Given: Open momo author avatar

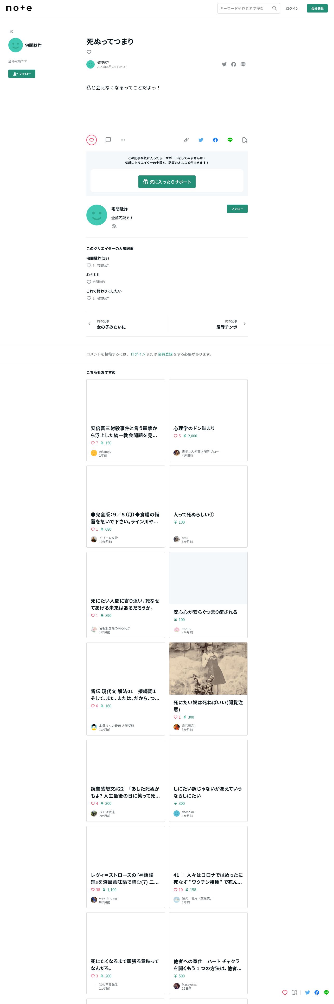Looking at the screenshot, I should (177, 629).
